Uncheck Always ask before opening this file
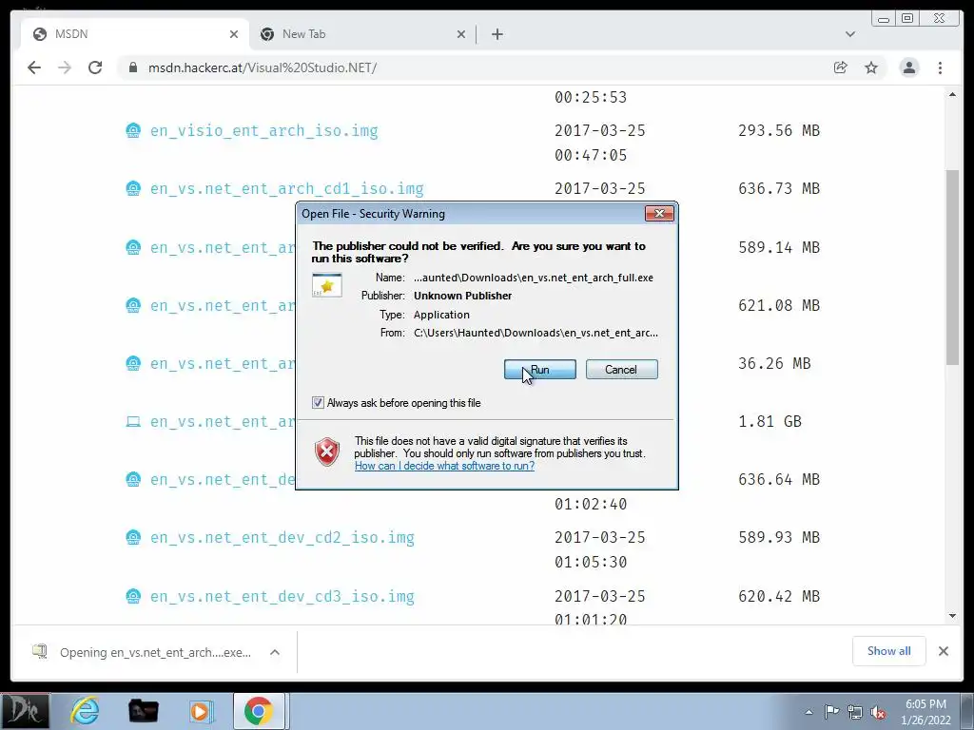This screenshot has height=730, width=974. pos(318,403)
